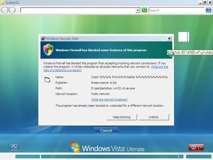Click the 'Windows Firewall has blocked some features' heading
Image resolution: width=213 pixels, height=160 pixels.
[x=101, y=50]
